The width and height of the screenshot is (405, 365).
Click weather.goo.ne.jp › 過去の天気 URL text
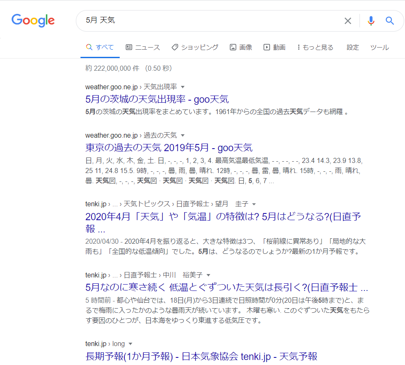click(x=131, y=136)
